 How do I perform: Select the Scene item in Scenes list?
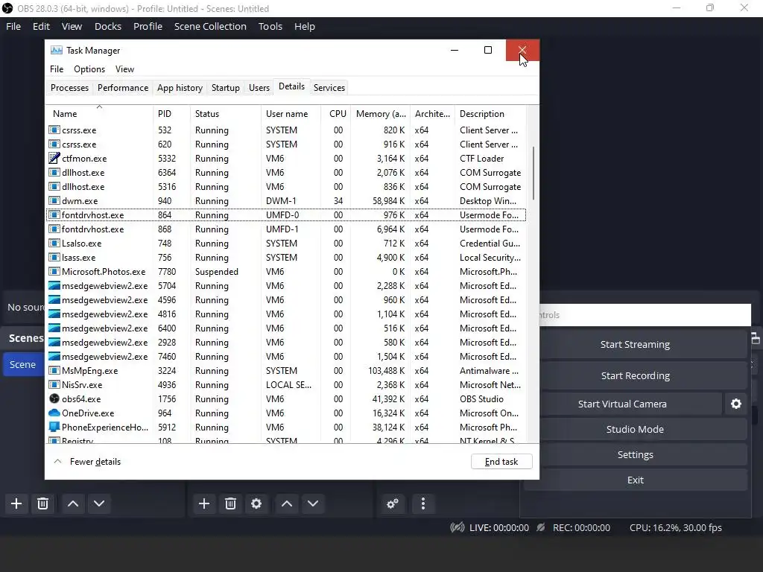(x=23, y=364)
